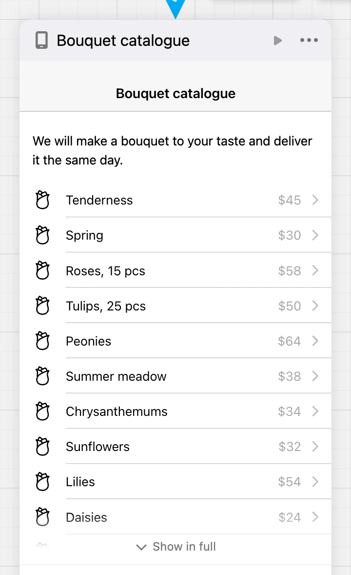Click the rose icon beside Chrysanthemums
This screenshot has height=575, width=351.
42,411
